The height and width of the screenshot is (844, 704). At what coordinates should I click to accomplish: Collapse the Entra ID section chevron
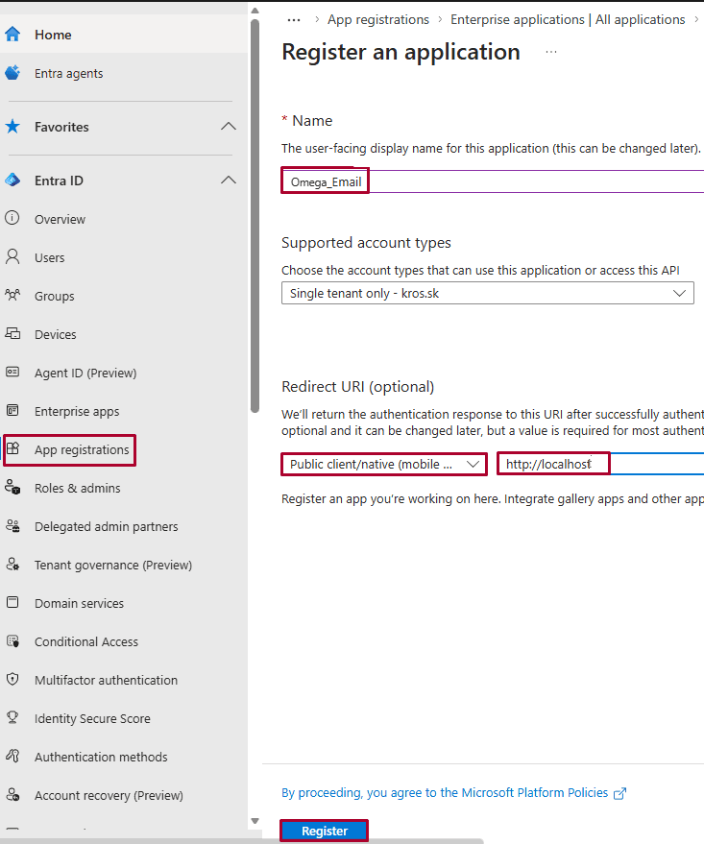229,180
